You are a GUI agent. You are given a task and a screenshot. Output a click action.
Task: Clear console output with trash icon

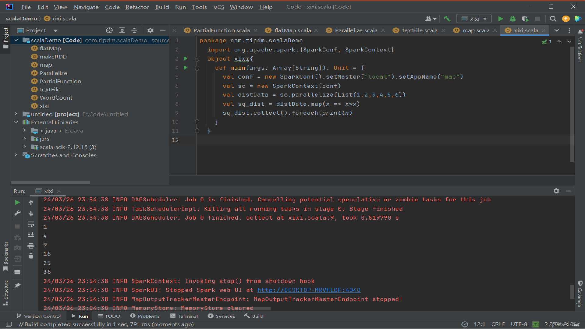(x=31, y=256)
